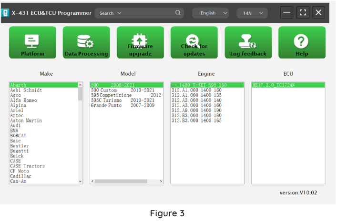Open the Help page
Viewport: 337px width, 221px height.
tap(302, 43)
